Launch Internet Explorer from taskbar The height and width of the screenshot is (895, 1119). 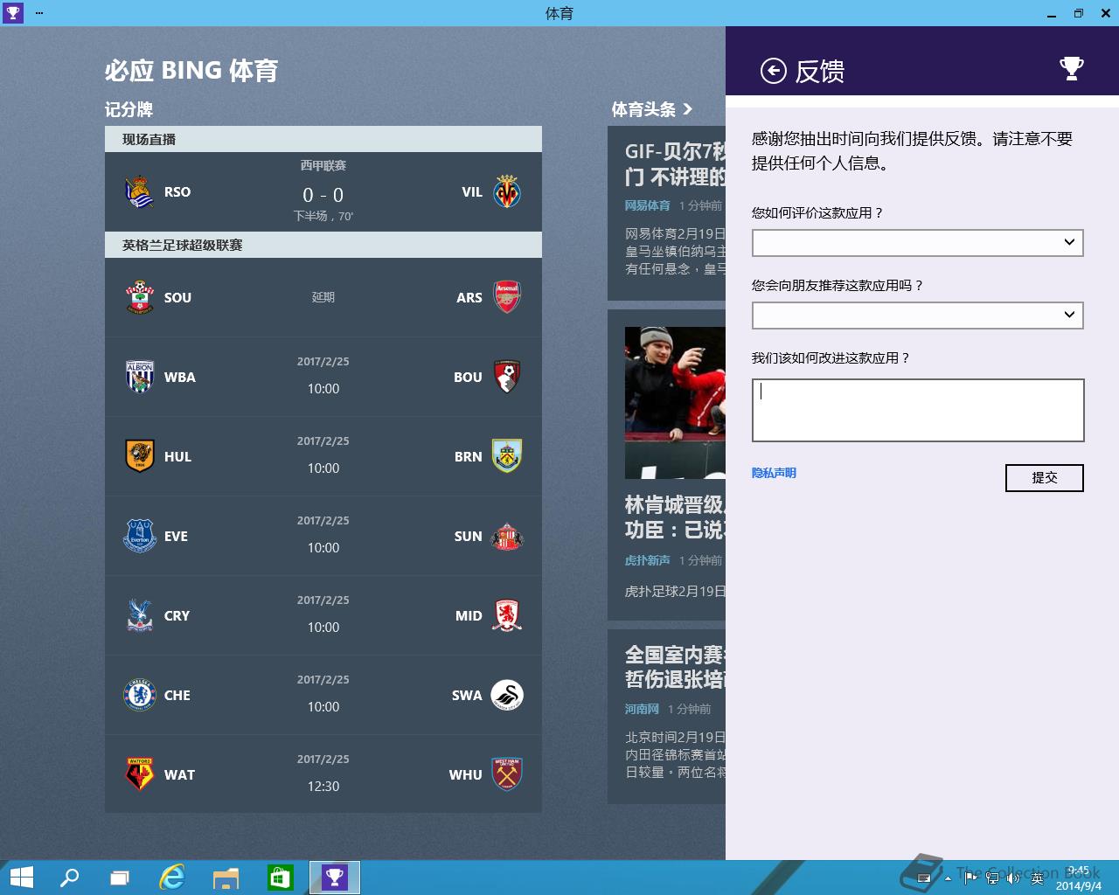172,878
